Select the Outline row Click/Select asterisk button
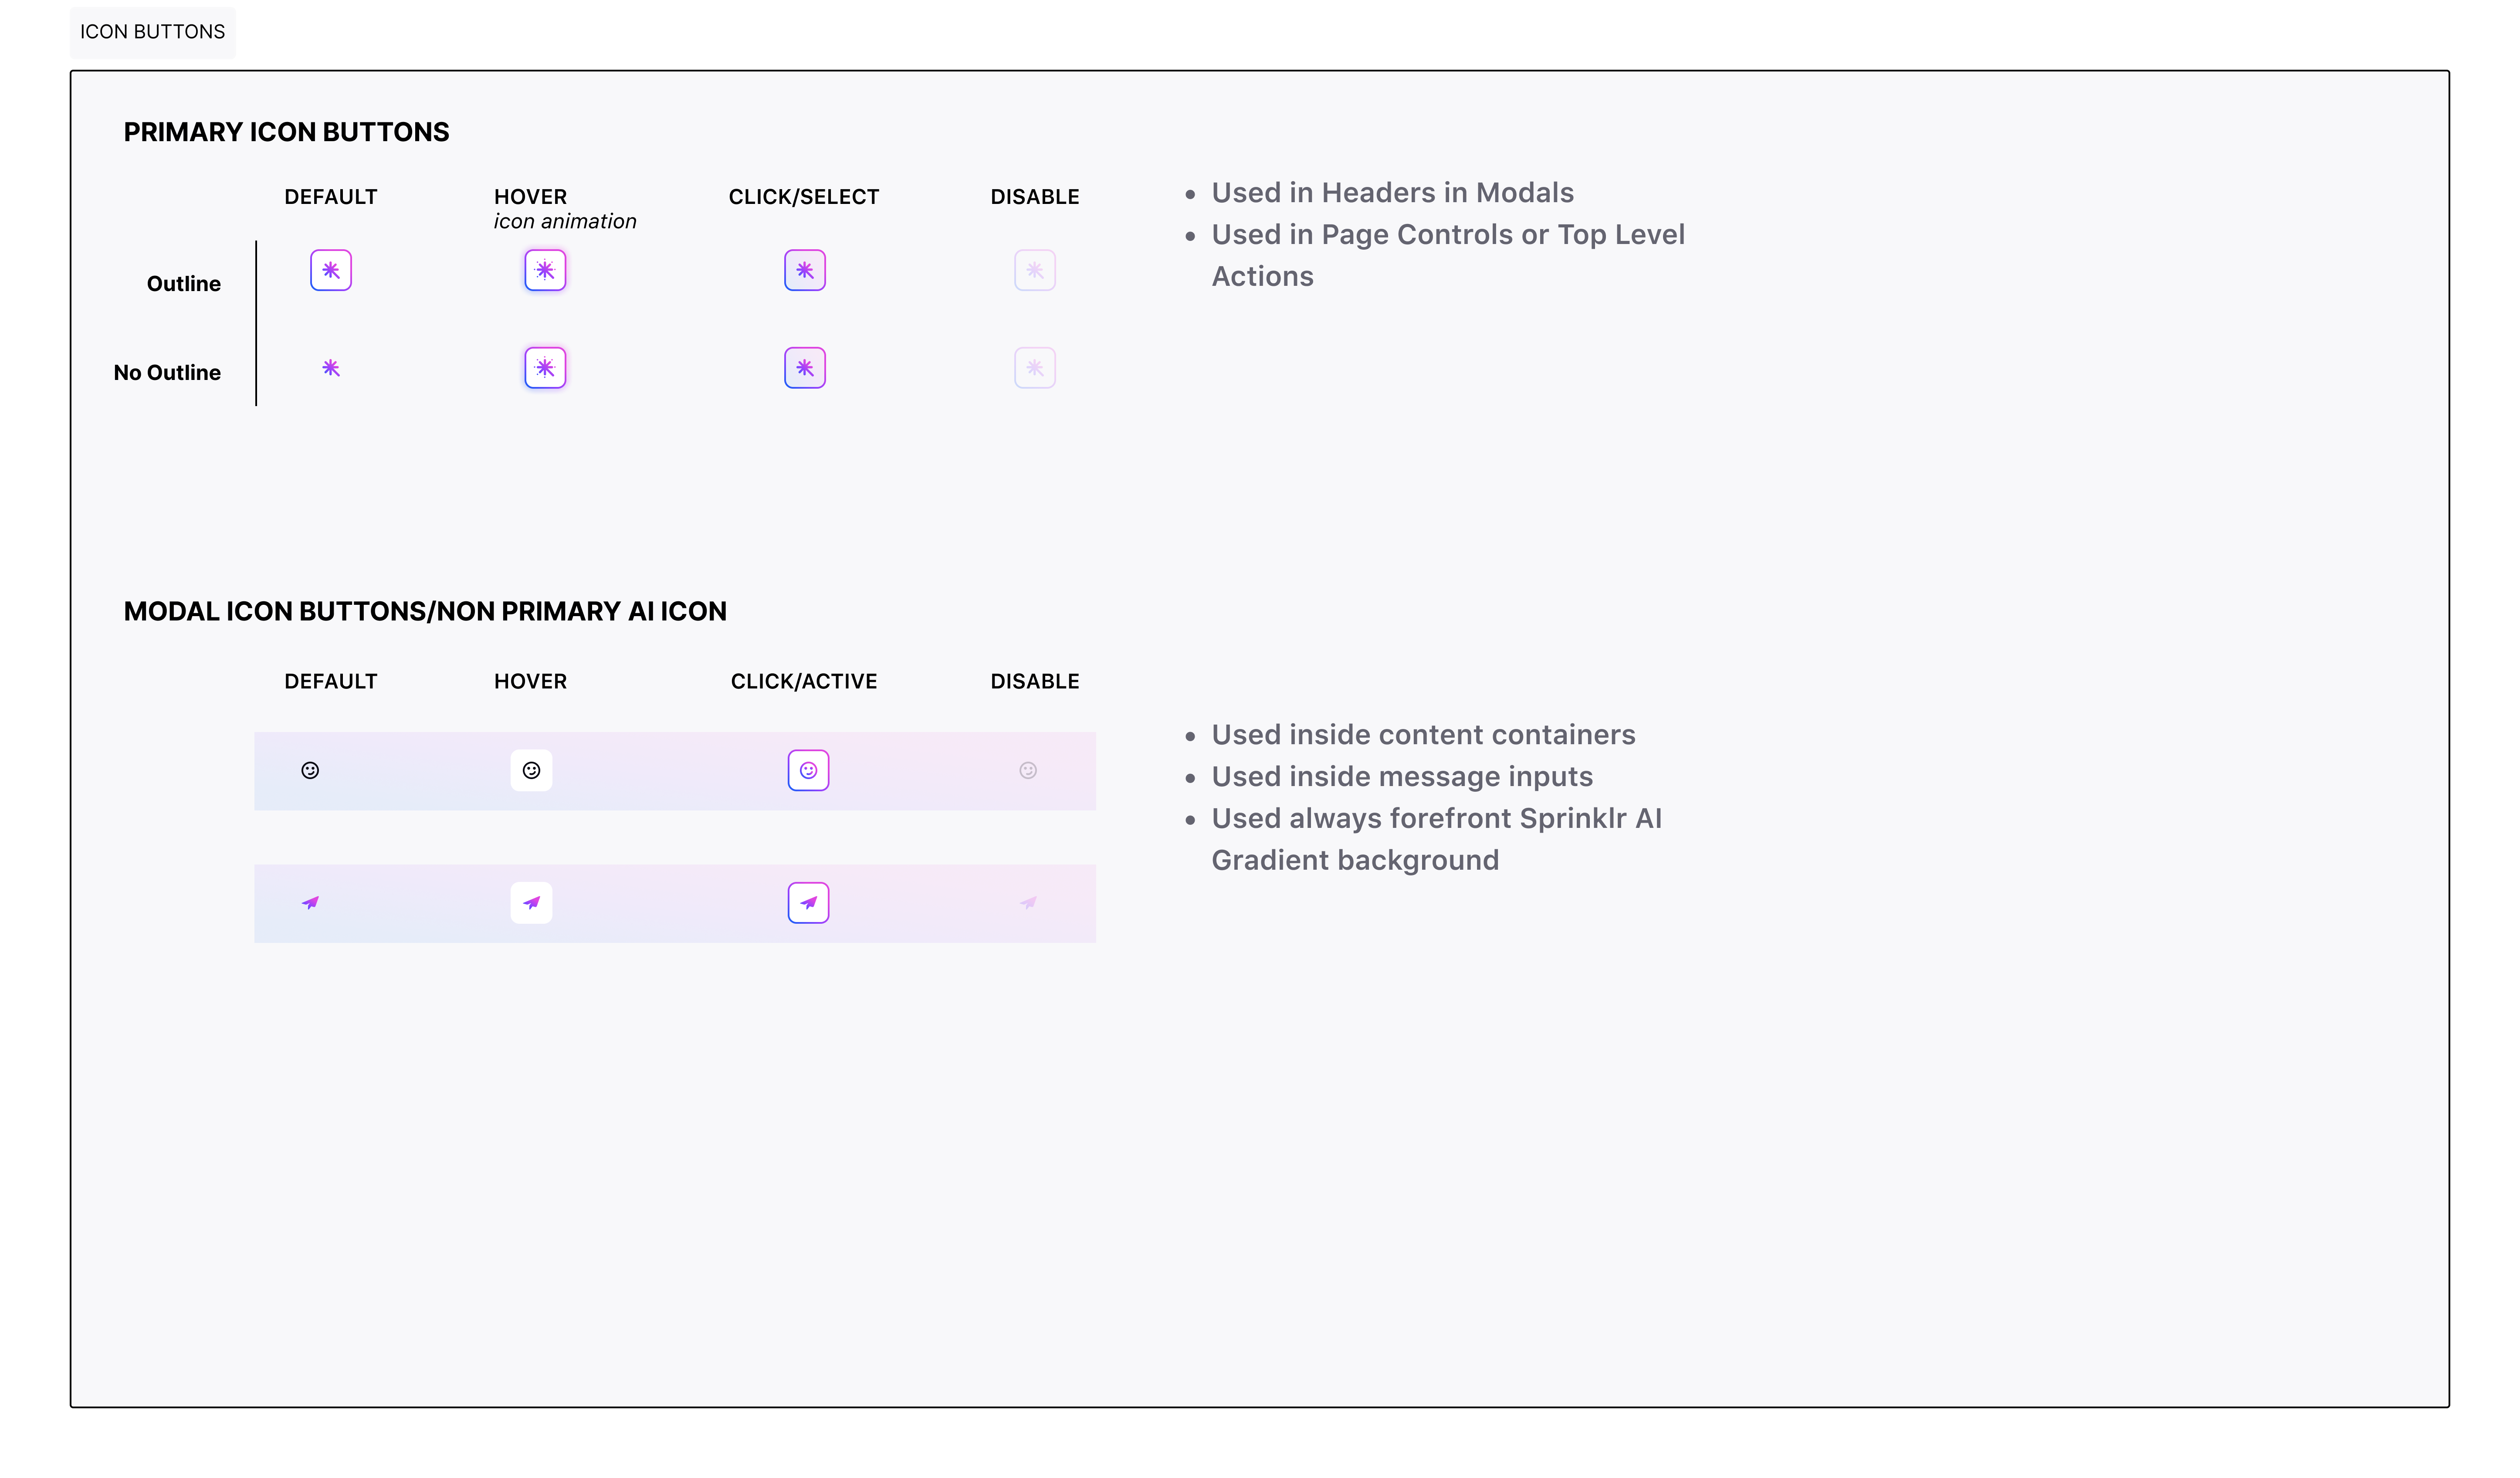 (x=805, y=270)
